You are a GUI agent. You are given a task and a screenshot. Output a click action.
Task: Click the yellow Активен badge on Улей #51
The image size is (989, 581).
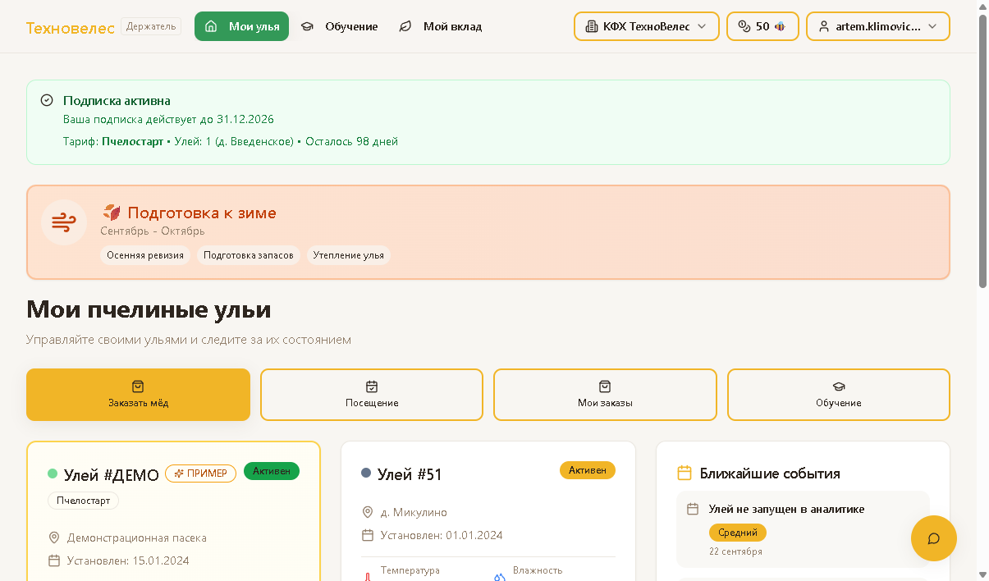pos(588,470)
